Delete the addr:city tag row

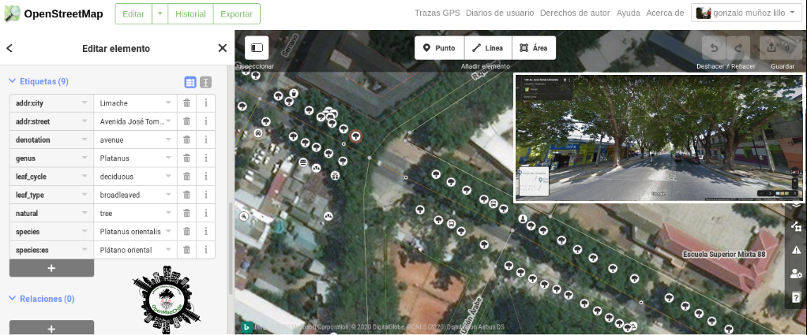[x=187, y=103]
